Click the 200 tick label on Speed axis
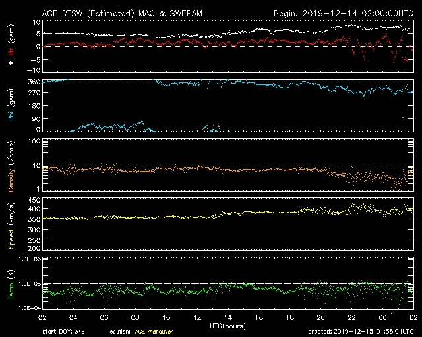The width and height of the screenshot is (422, 337). point(34,247)
